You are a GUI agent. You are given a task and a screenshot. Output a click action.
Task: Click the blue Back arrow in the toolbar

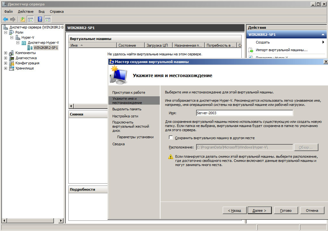[5, 20]
